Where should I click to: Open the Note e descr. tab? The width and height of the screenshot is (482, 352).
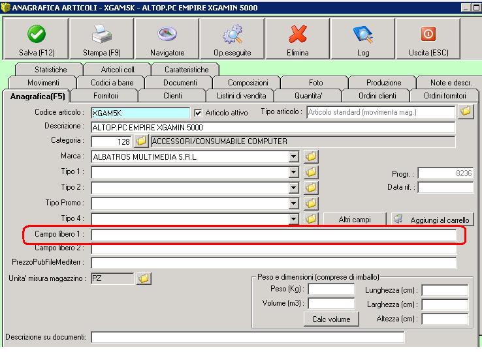[x=450, y=83]
